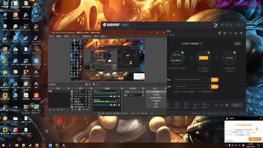This screenshot has width=263, height=148.
Task: Open the gift box icon in streaming companion
Action: pos(219,33)
